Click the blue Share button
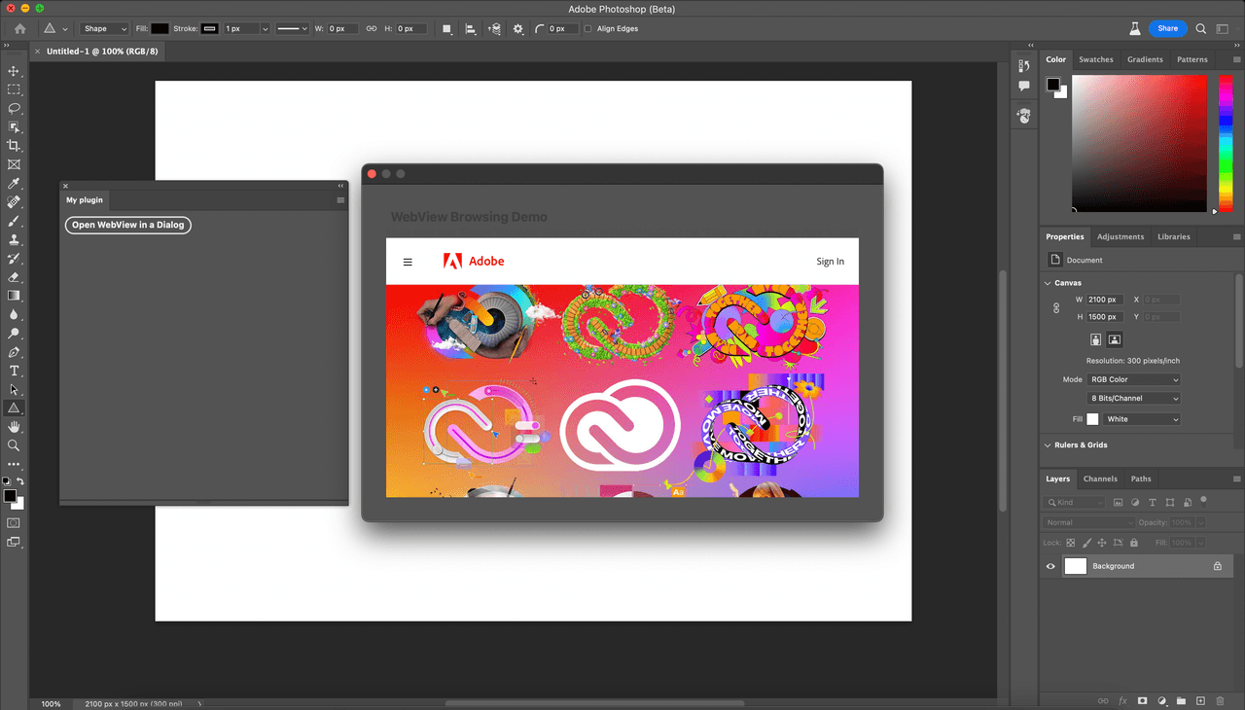 click(1167, 28)
